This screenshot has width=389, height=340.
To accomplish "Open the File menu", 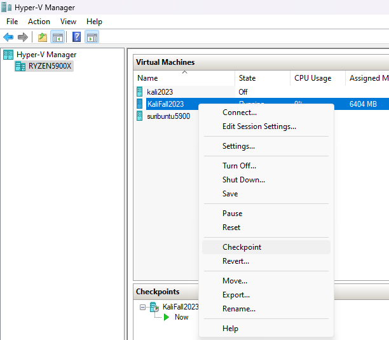I will coord(12,22).
